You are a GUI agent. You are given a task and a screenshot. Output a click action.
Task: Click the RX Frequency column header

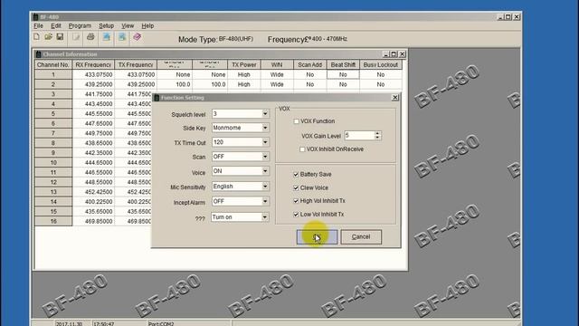click(93, 64)
